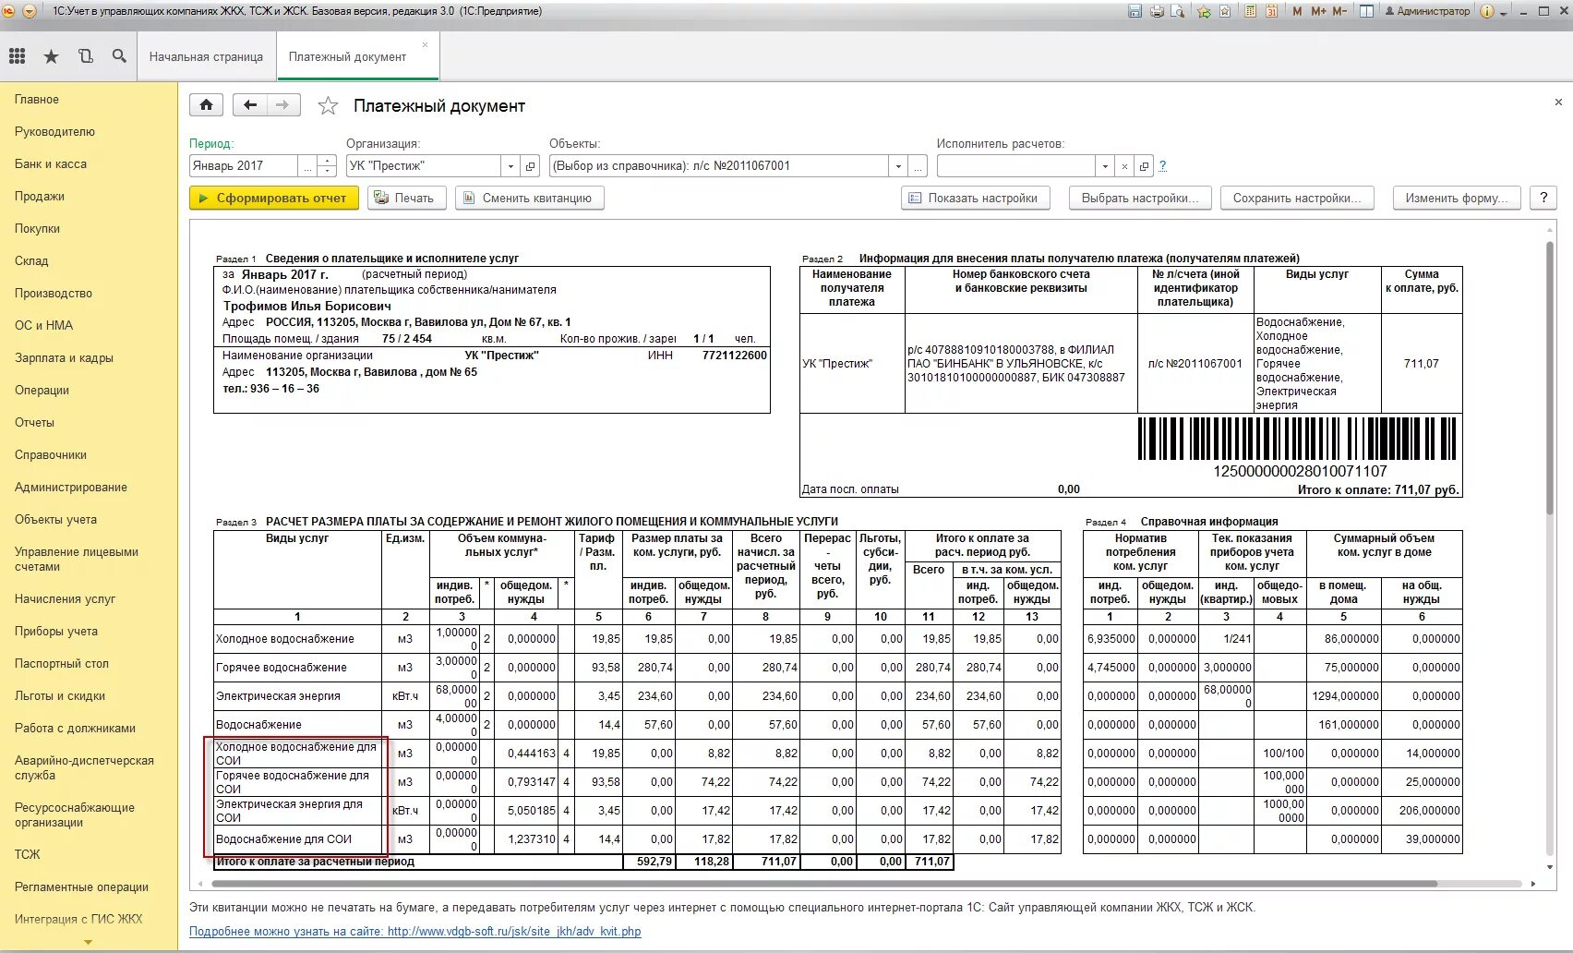1573x953 pixels.
Task: Click the vertical scrollbar of the report
Action: tap(1550, 379)
